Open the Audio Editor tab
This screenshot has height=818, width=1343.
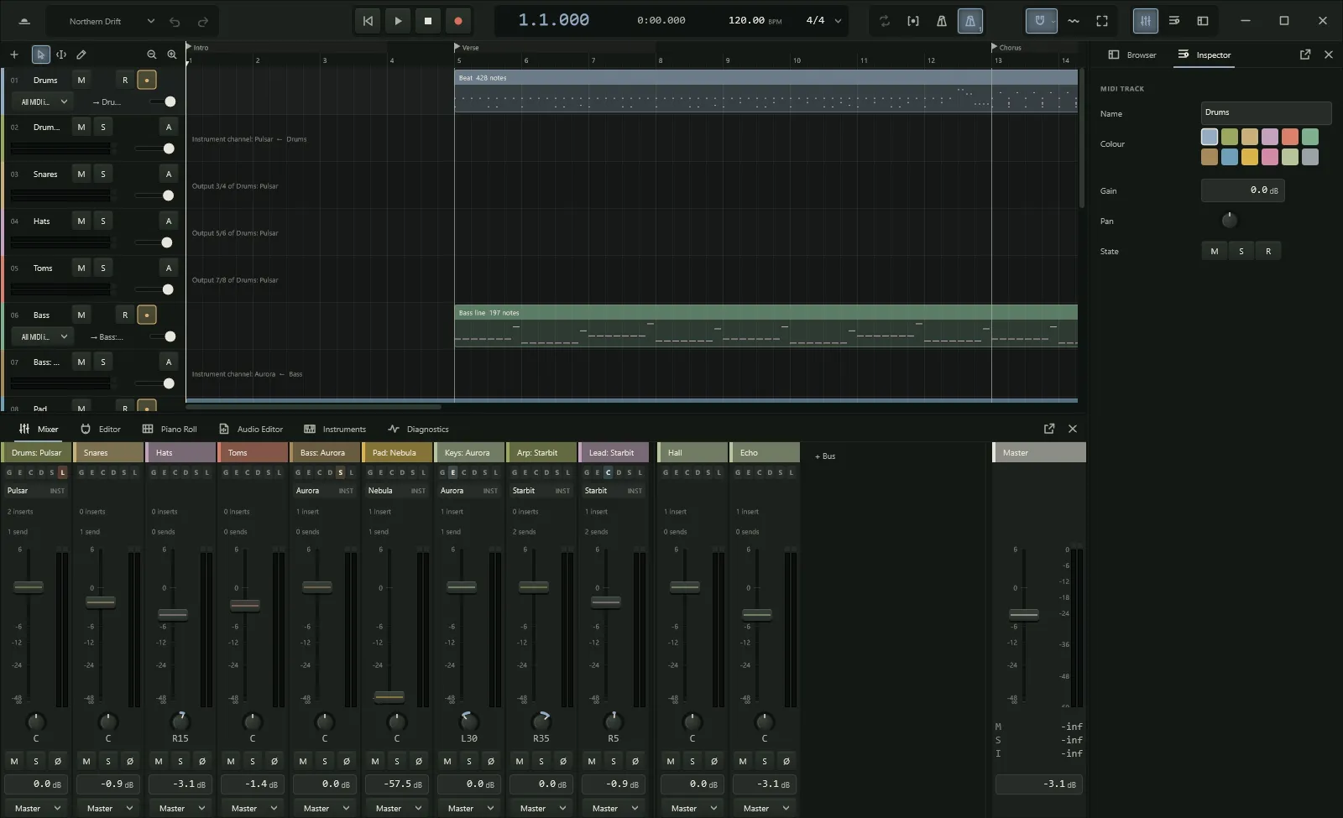(x=251, y=429)
